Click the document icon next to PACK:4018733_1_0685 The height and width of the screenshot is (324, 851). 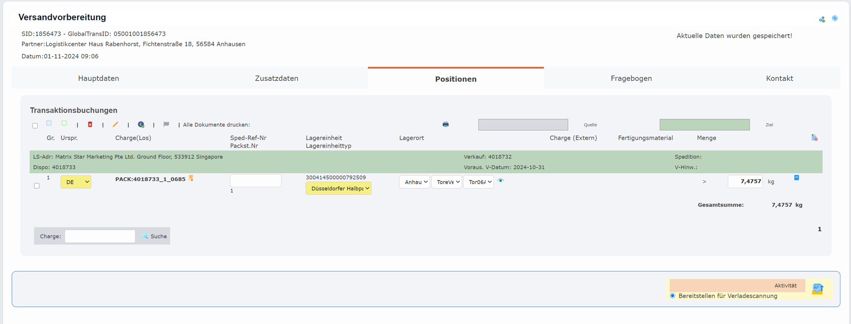(192, 178)
